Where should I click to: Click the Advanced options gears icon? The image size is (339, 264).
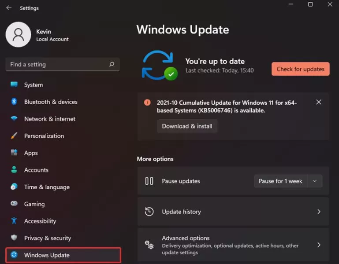149,245
